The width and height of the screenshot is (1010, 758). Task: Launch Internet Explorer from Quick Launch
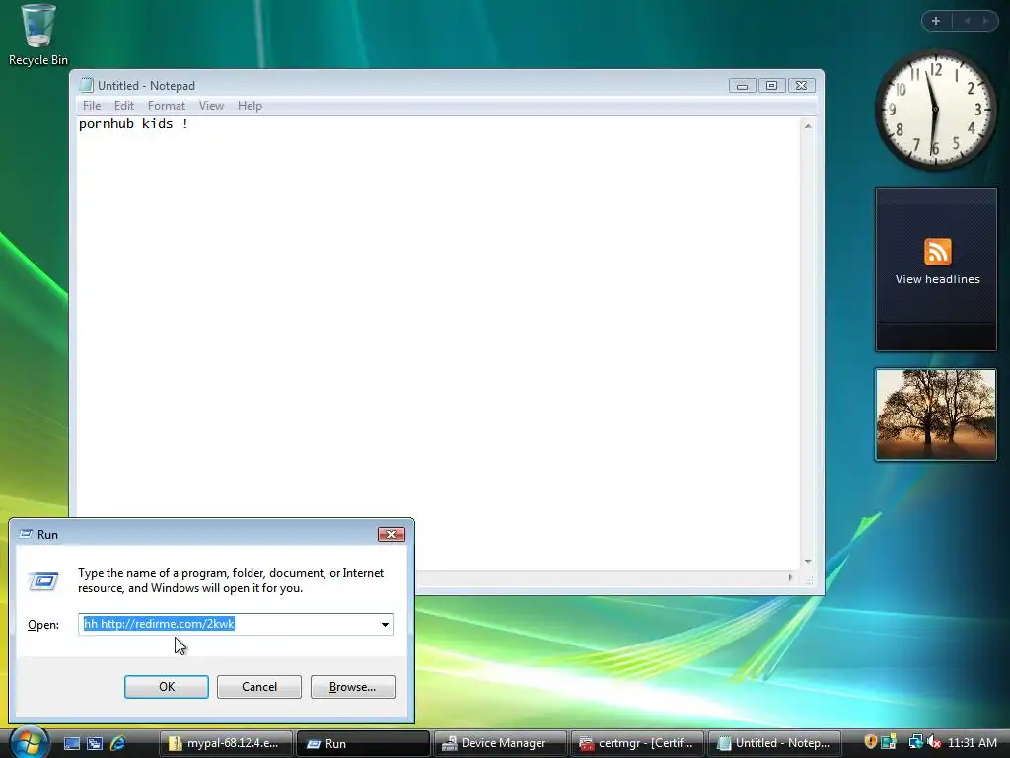pyautogui.click(x=118, y=743)
